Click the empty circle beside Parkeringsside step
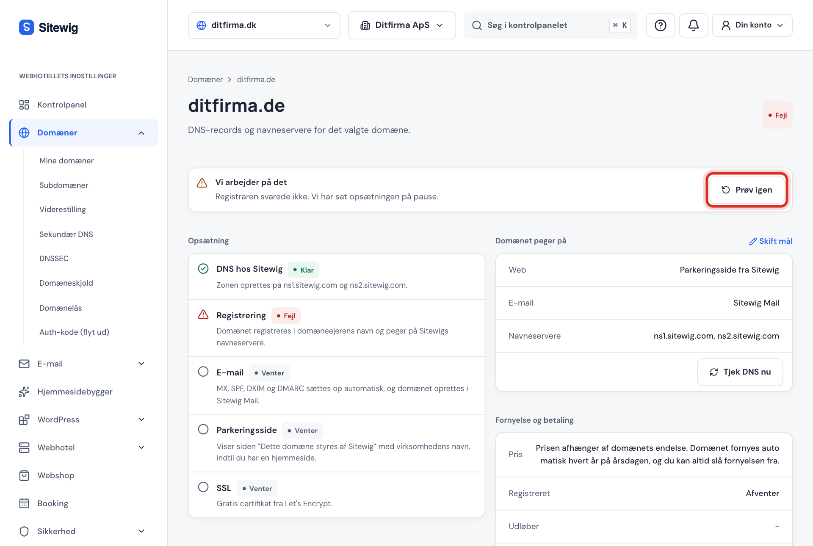The width and height of the screenshot is (813, 546). point(203,429)
